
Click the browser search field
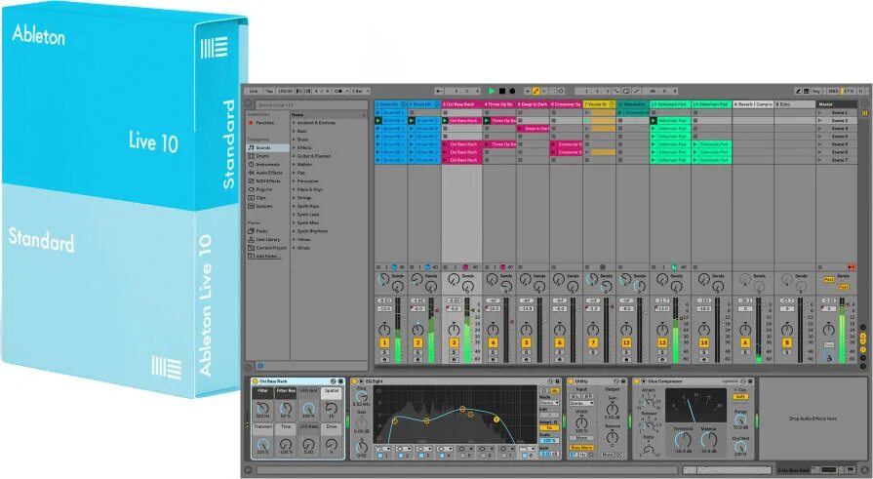pyautogui.click(x=312, y=104)
